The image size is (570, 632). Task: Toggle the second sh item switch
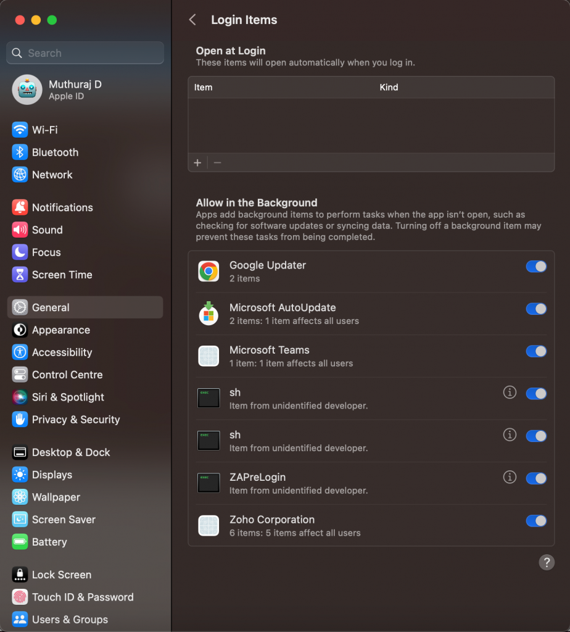coord(536,436)
